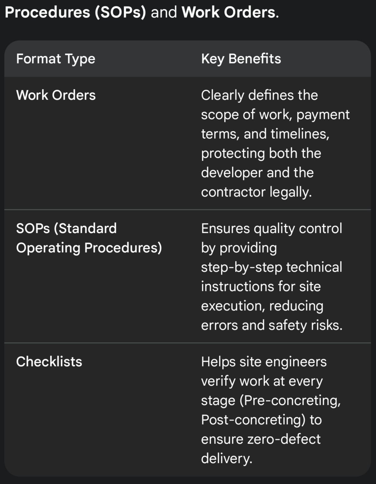
Task: Click 'Post-concreting) to' text line
Action: click(261, 420)
